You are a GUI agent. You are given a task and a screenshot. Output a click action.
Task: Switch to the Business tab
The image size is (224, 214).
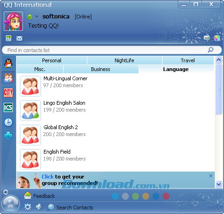(x=101, y=69)
